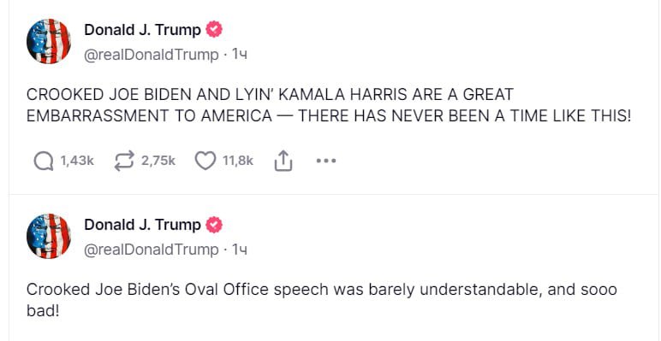Click the repost arrows icon
661x341 pixels.
coord(124,162)
